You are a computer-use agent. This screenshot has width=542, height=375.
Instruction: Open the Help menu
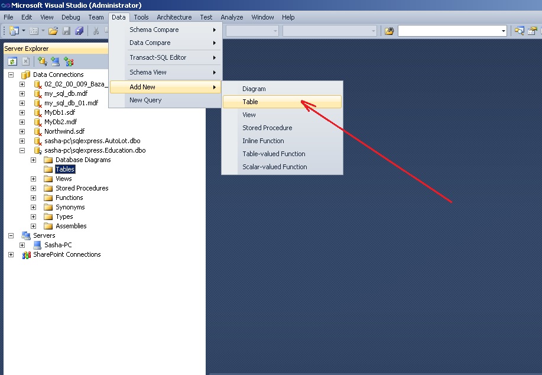(288, 17)
